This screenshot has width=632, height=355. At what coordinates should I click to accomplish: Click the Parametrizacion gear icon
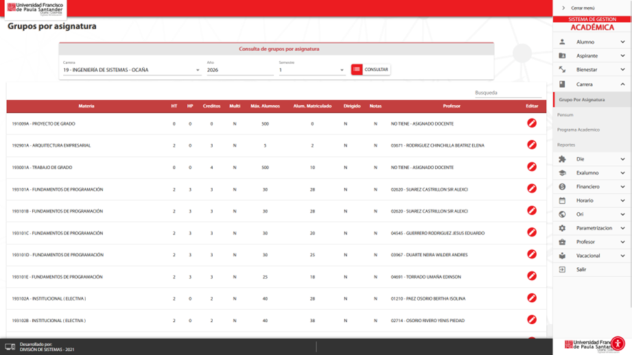click(562, 228)
